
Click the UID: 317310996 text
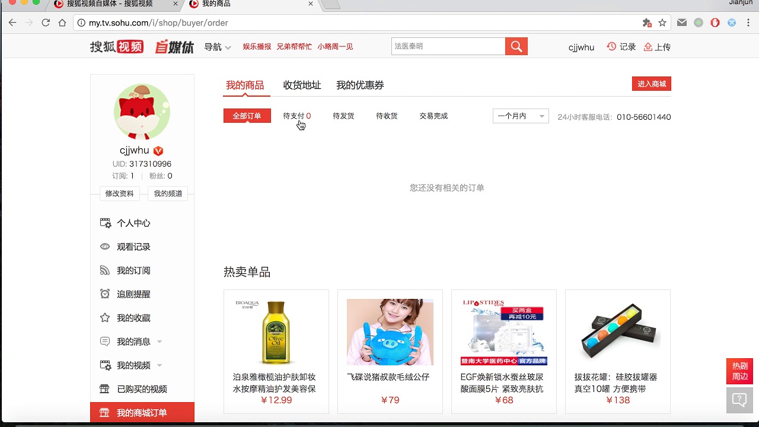coord(142,164)
